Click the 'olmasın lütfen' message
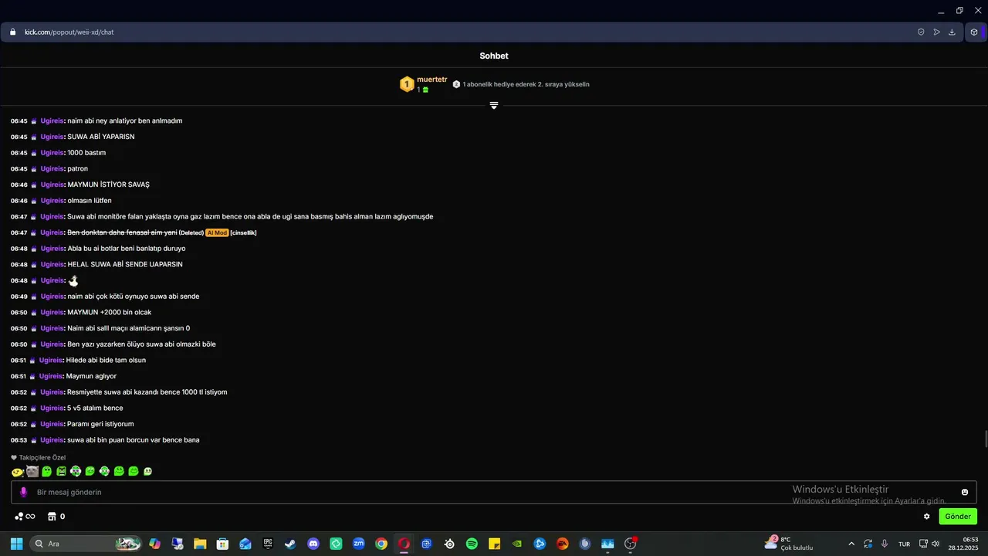Screen dimensions: 988x556 (x=89, y=201)
